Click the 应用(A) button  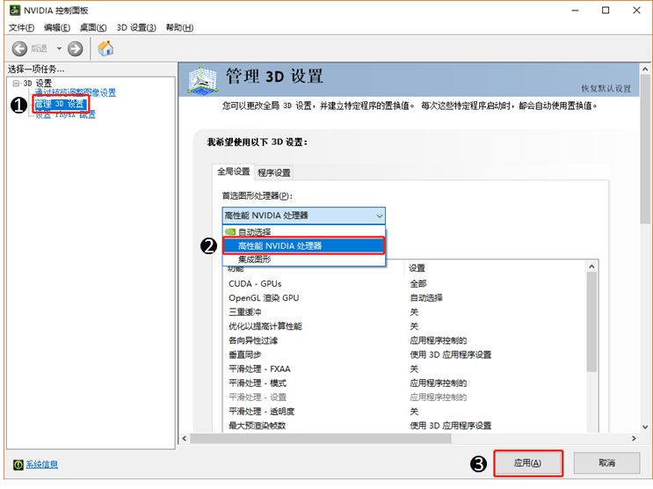[x=527, y=463]
